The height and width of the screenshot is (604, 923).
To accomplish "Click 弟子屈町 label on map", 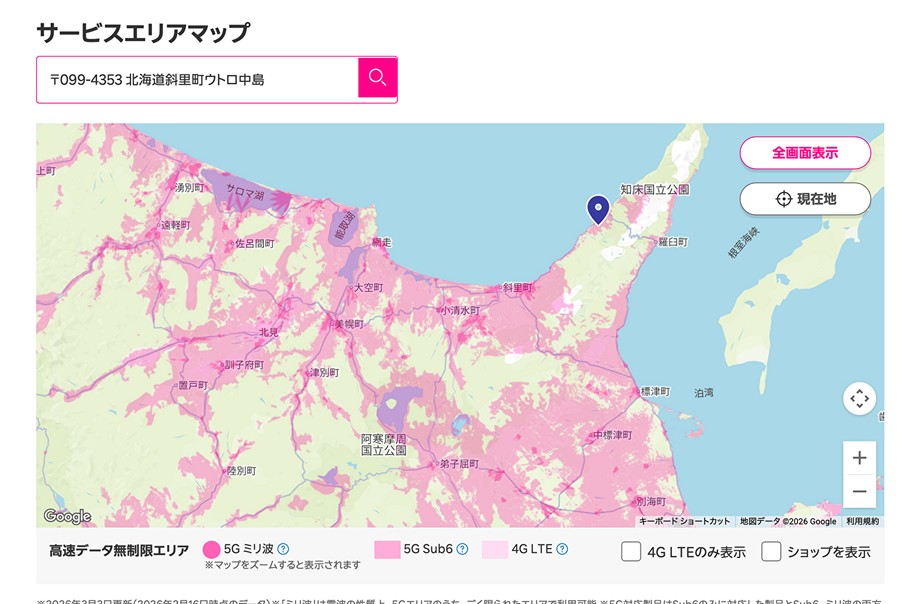I will pyautogui.click(x=459, y=464).
